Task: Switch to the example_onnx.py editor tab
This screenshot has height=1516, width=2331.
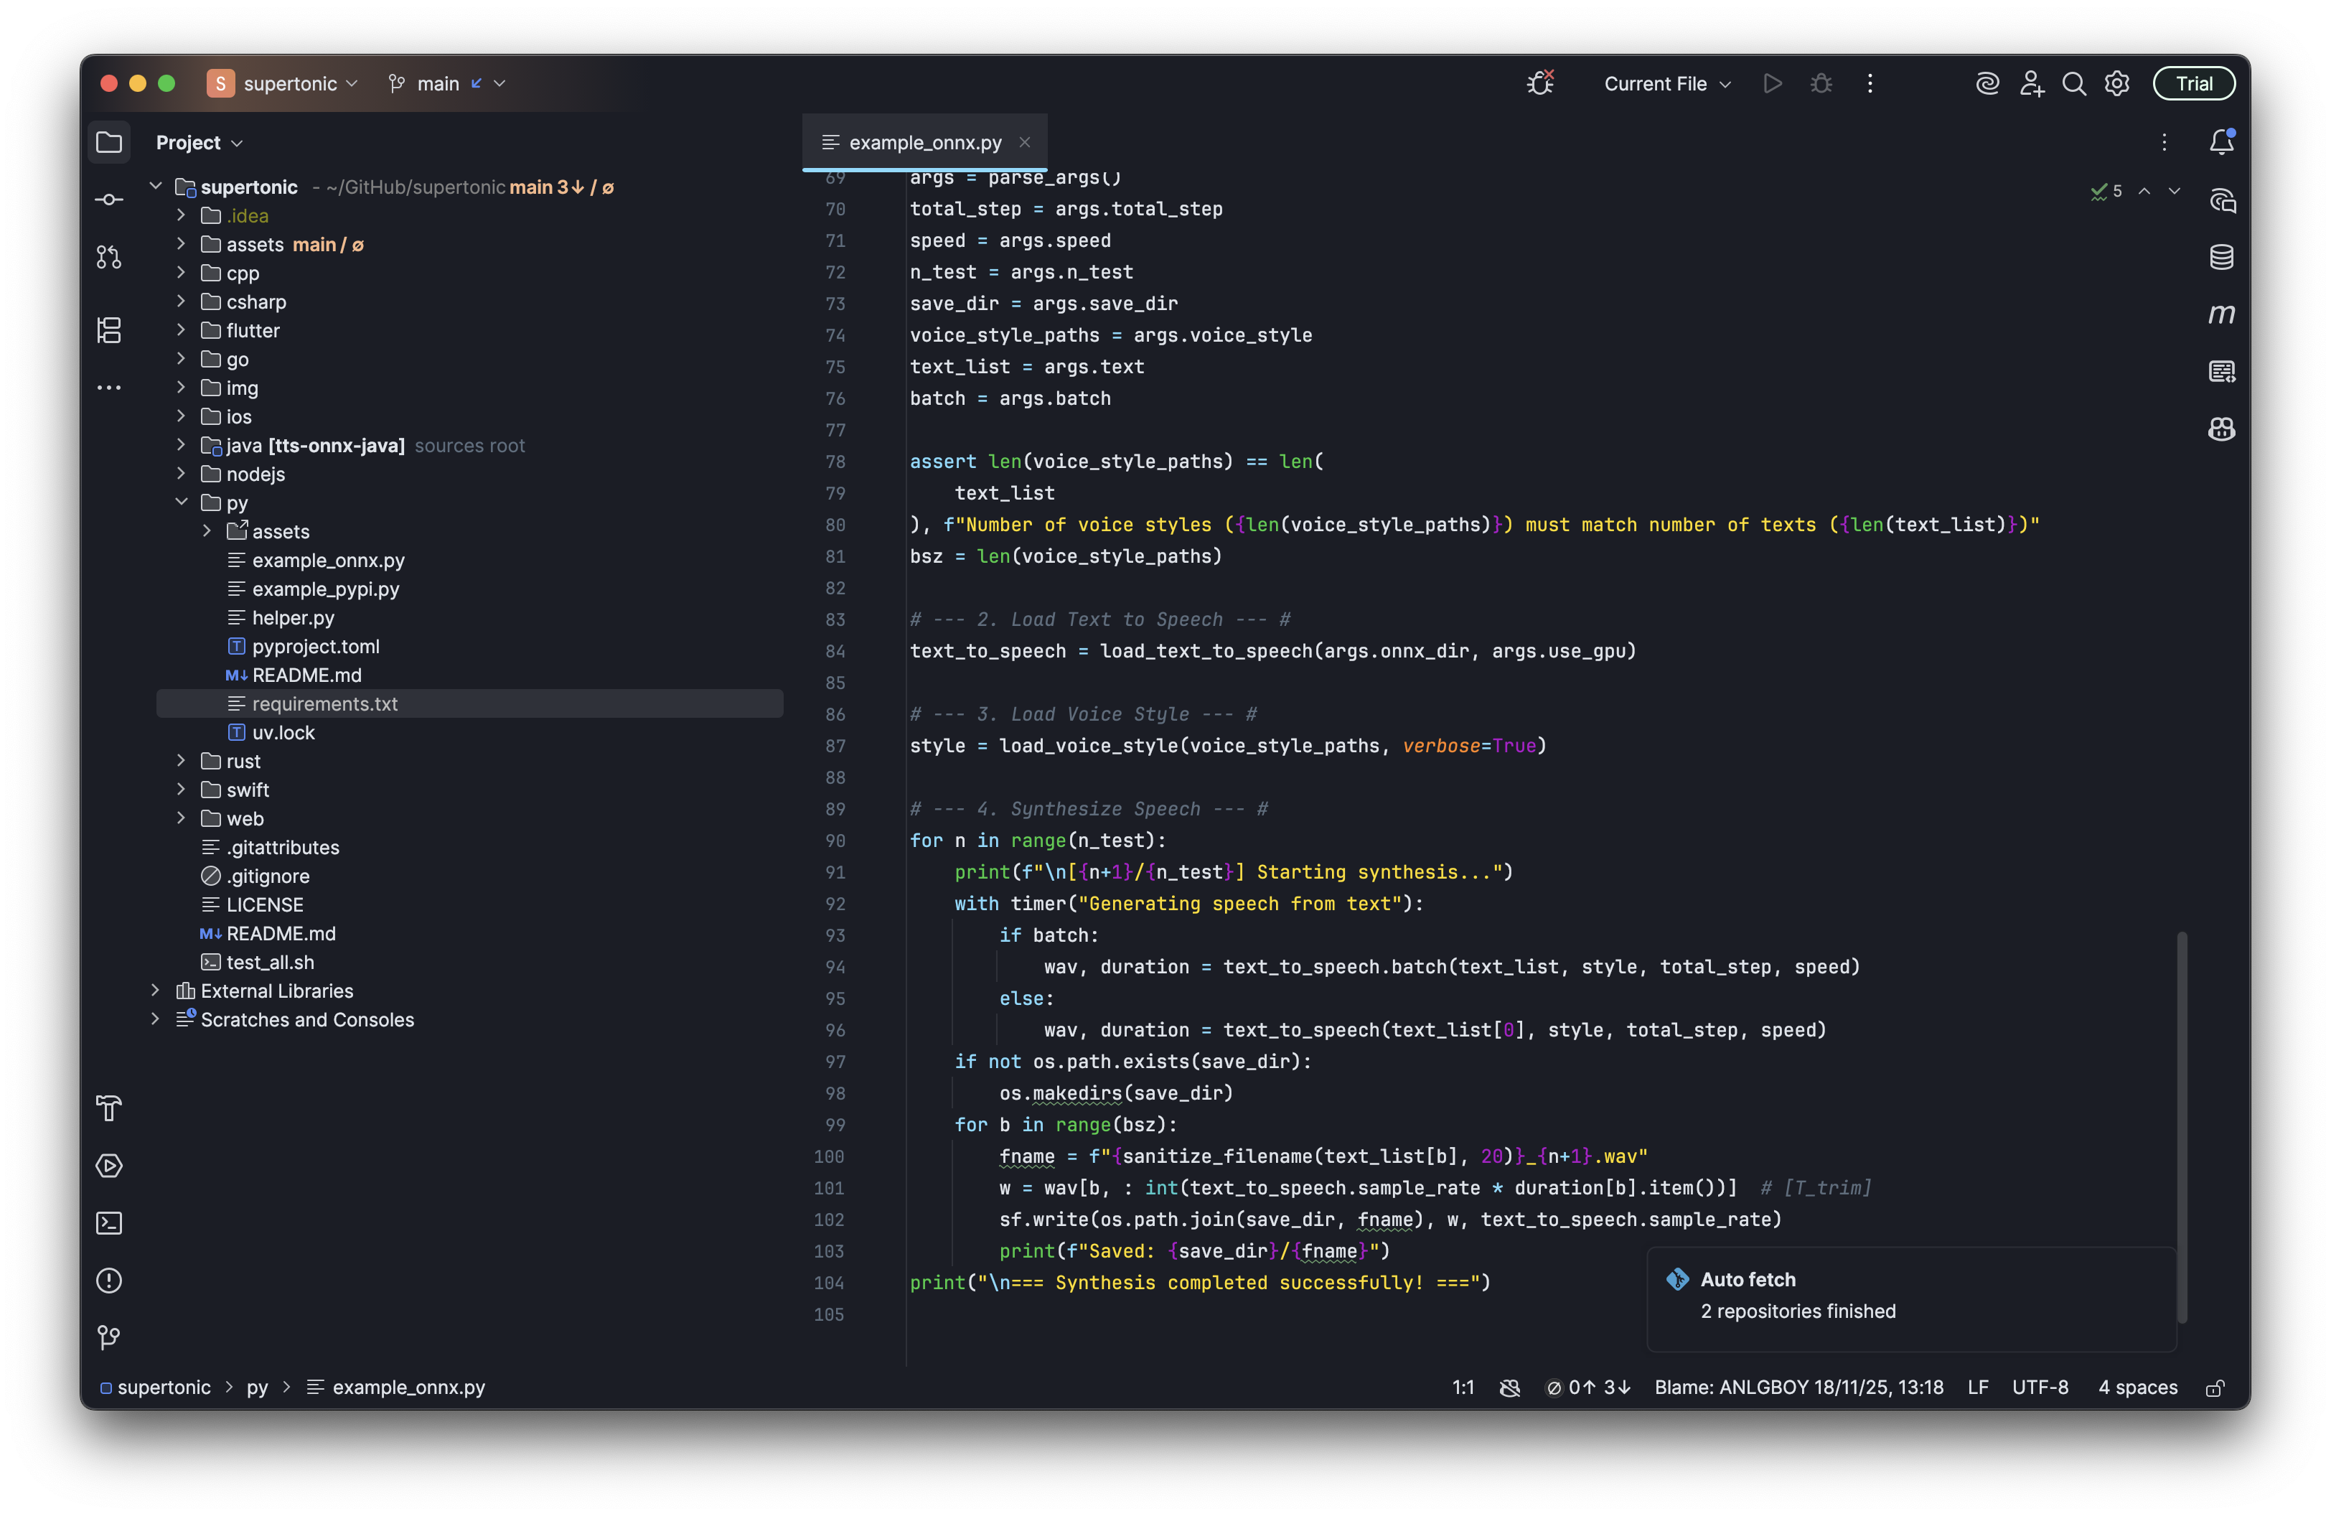Action: click(924, 142)
